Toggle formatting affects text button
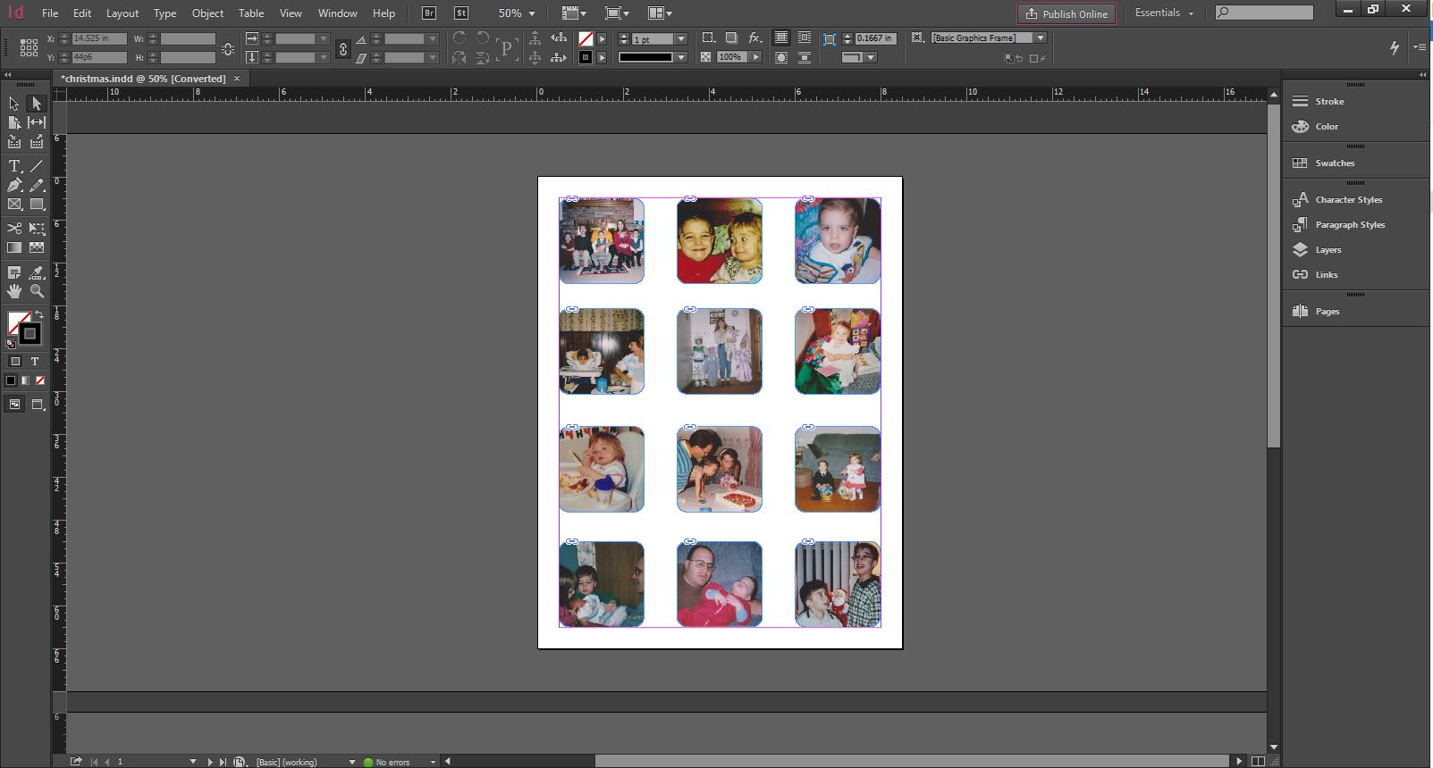 [35, 362]
